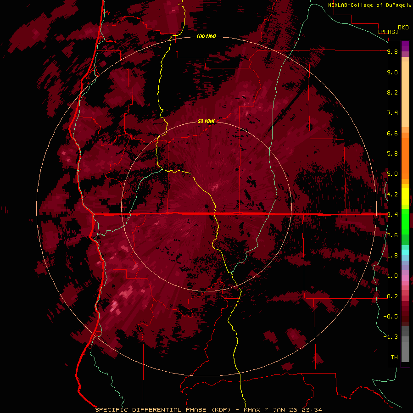
Task: Click the 9.8 value on the color scale
Action: [392, 51]
